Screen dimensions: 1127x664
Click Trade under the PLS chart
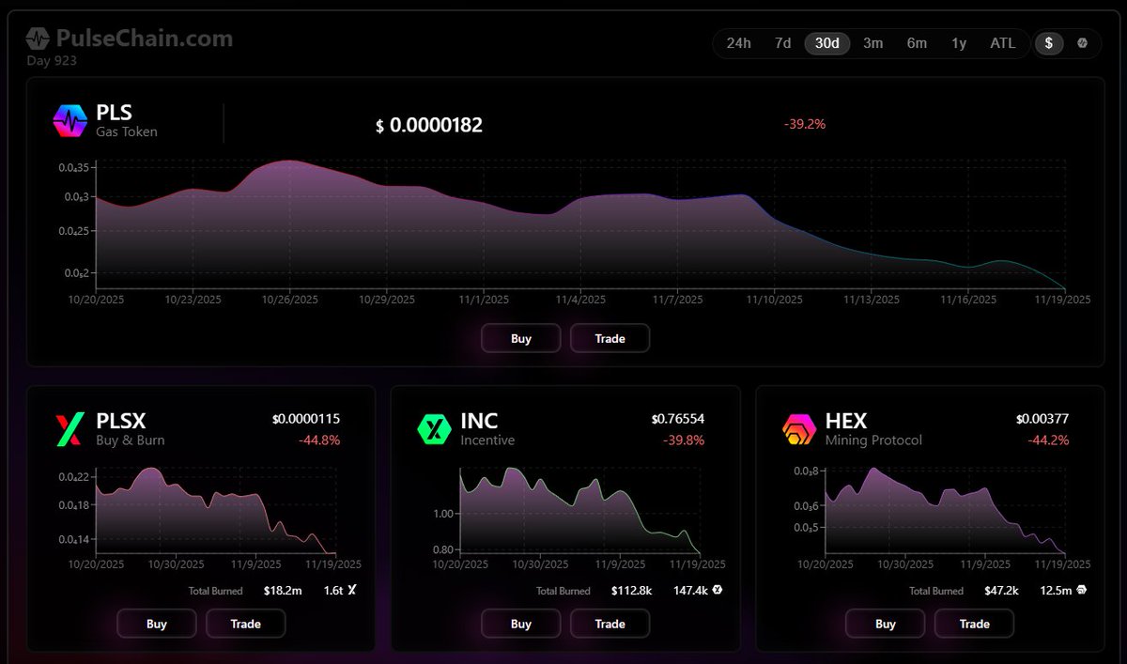point(610,338)
